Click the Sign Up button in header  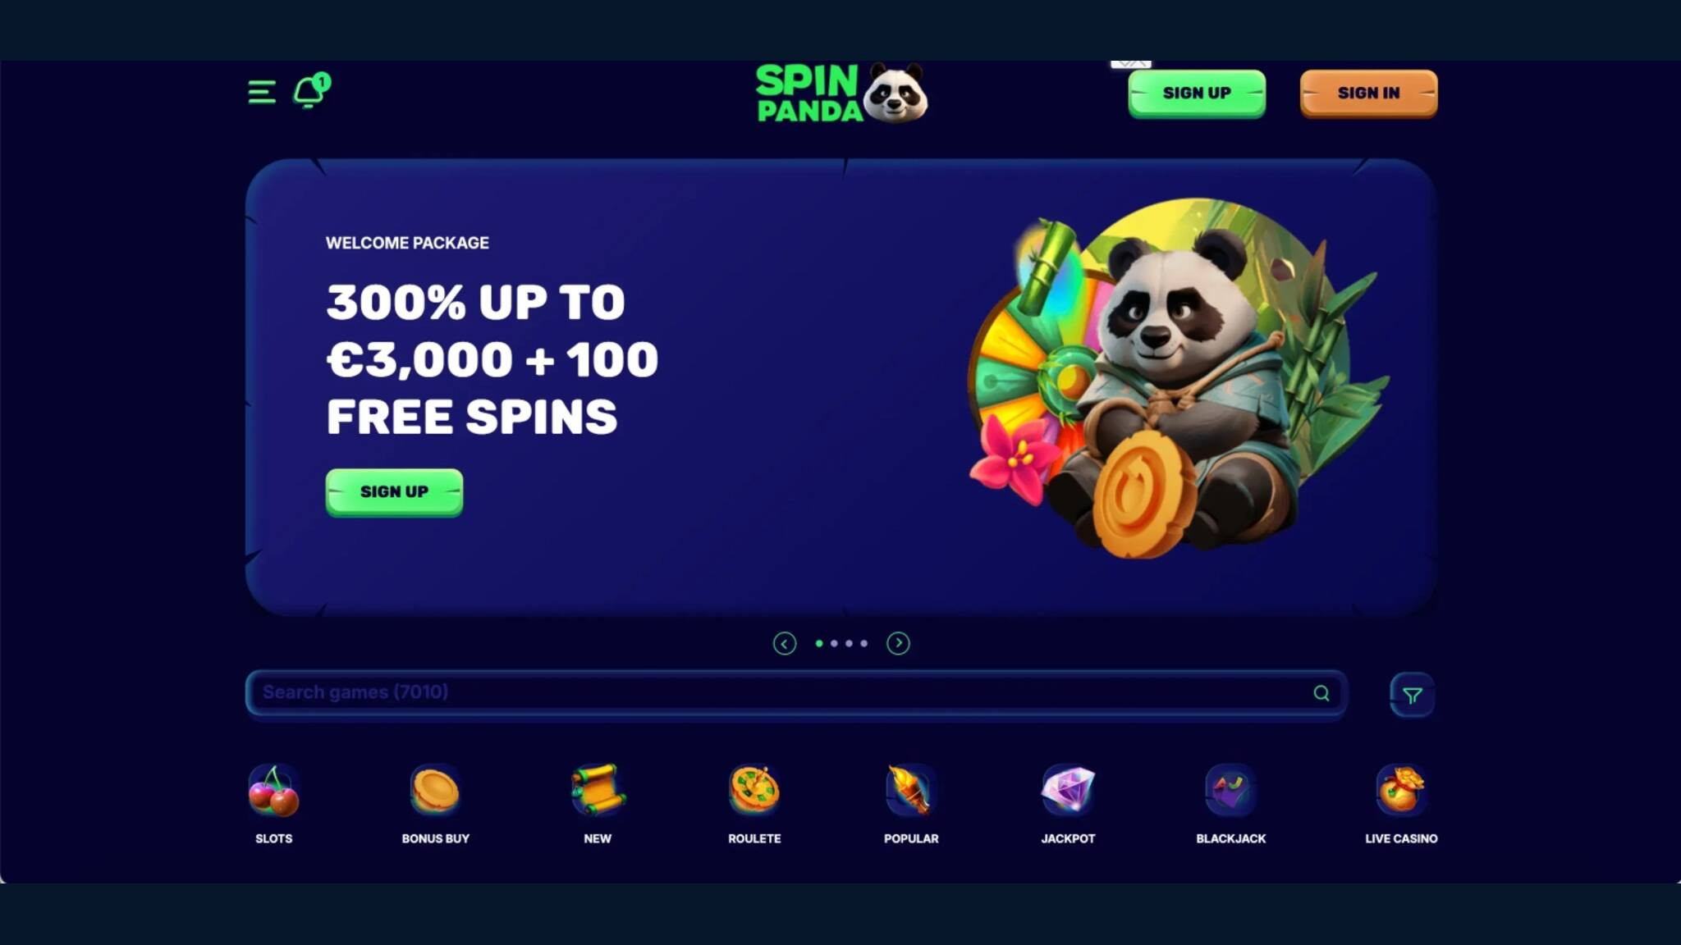[x=1197, y=94]
